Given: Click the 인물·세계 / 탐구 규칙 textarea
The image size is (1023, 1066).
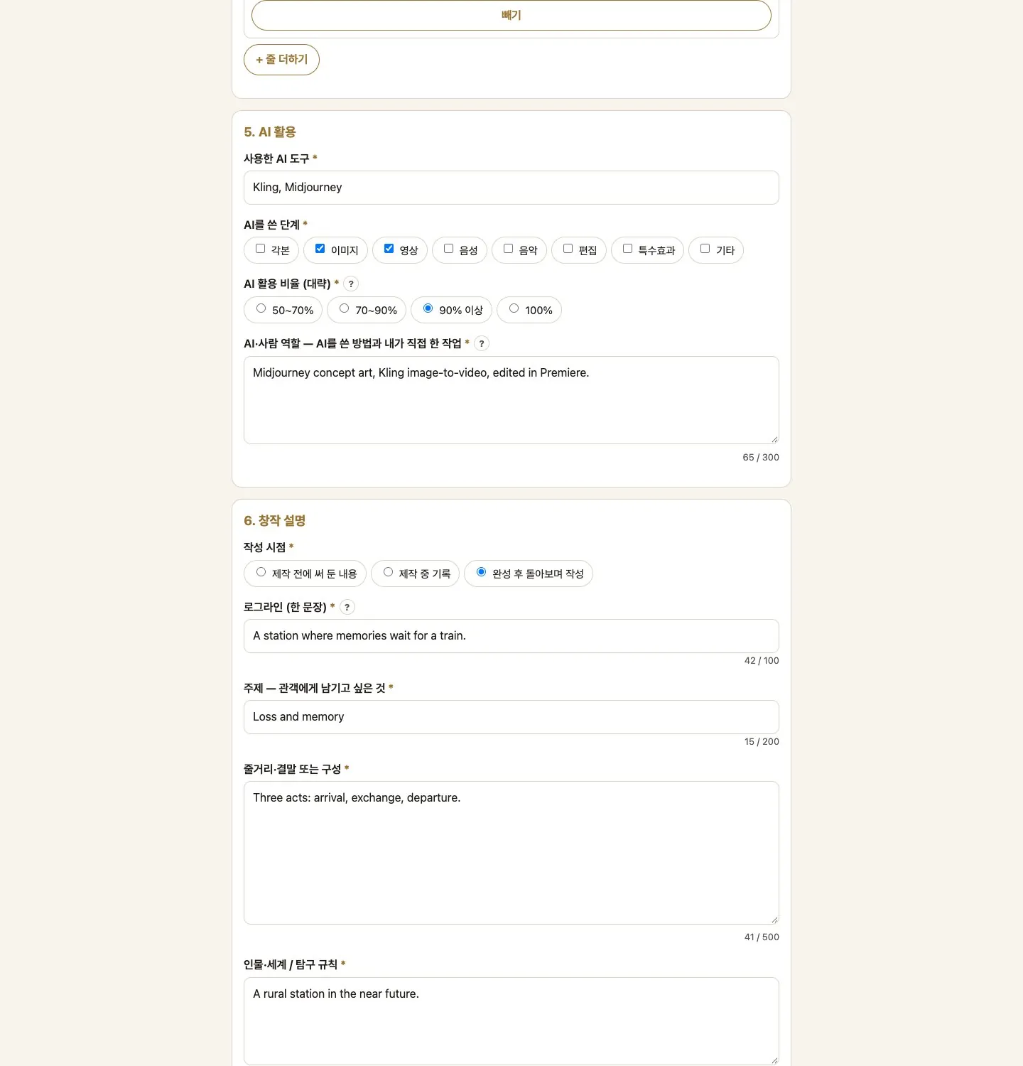Looking at the screenshot, I should click(511, 1021).
